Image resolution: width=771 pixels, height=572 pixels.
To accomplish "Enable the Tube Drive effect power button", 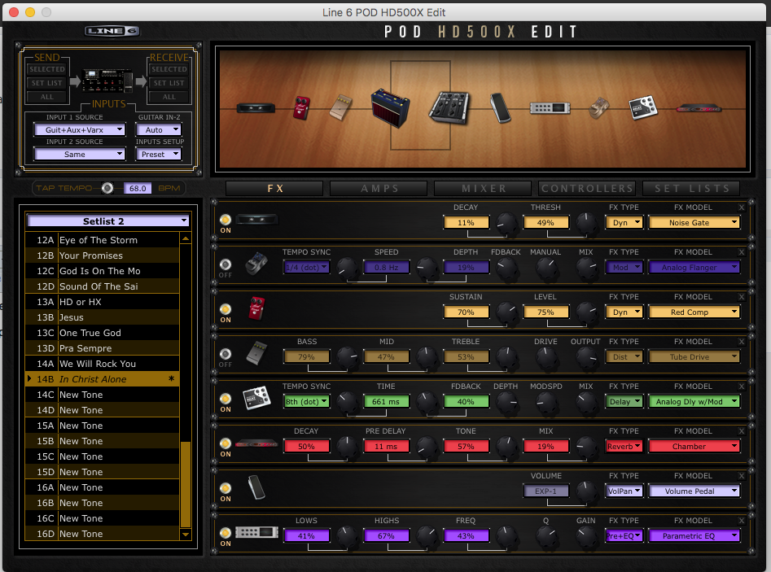I will click(226, 354).
